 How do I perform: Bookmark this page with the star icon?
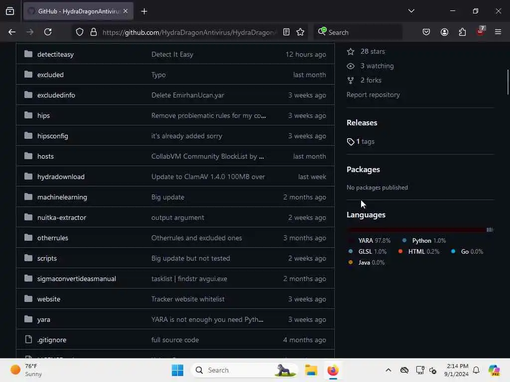coord(300,32)
